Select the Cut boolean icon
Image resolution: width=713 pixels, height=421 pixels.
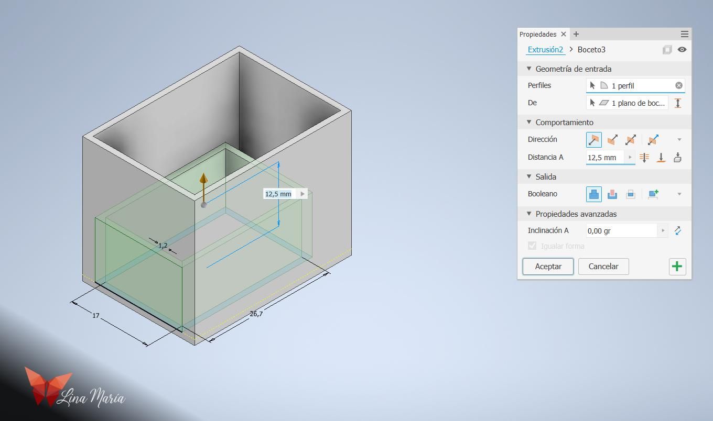tap(612, 194)
